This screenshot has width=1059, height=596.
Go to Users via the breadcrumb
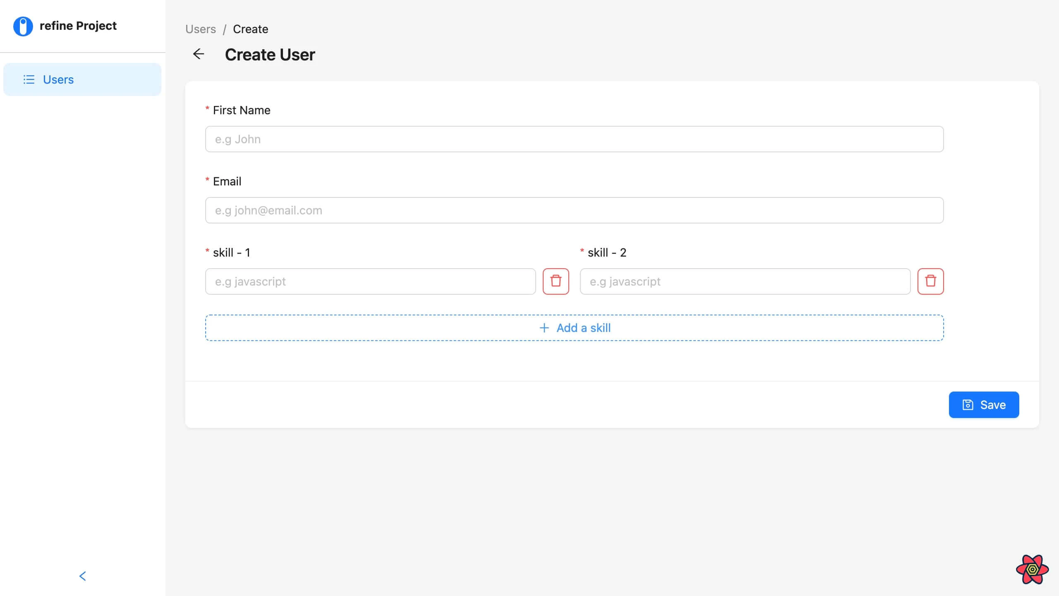(201, 29)
